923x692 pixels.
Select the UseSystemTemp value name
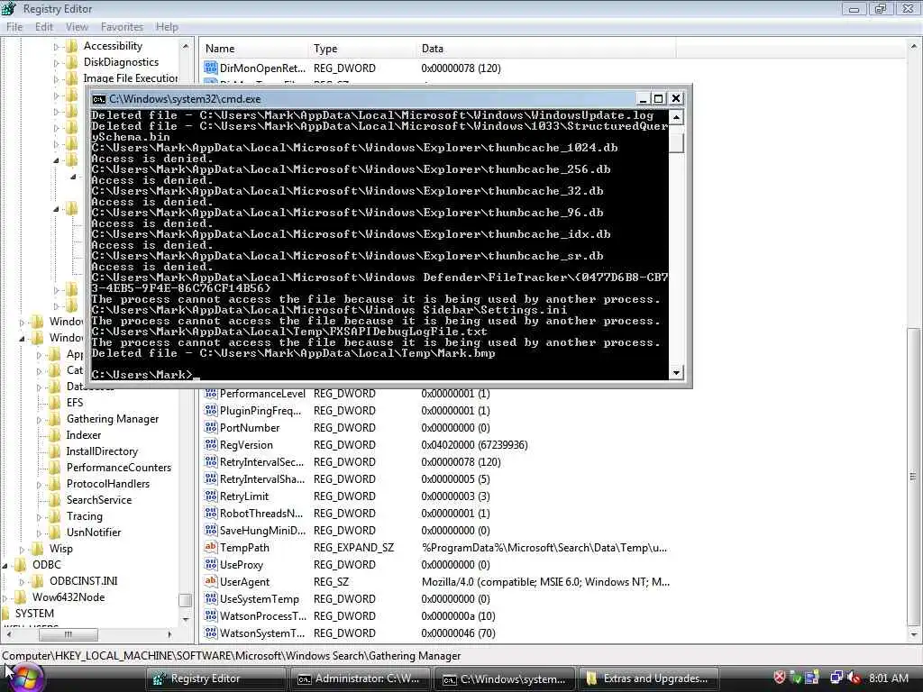tap(259, 599)
